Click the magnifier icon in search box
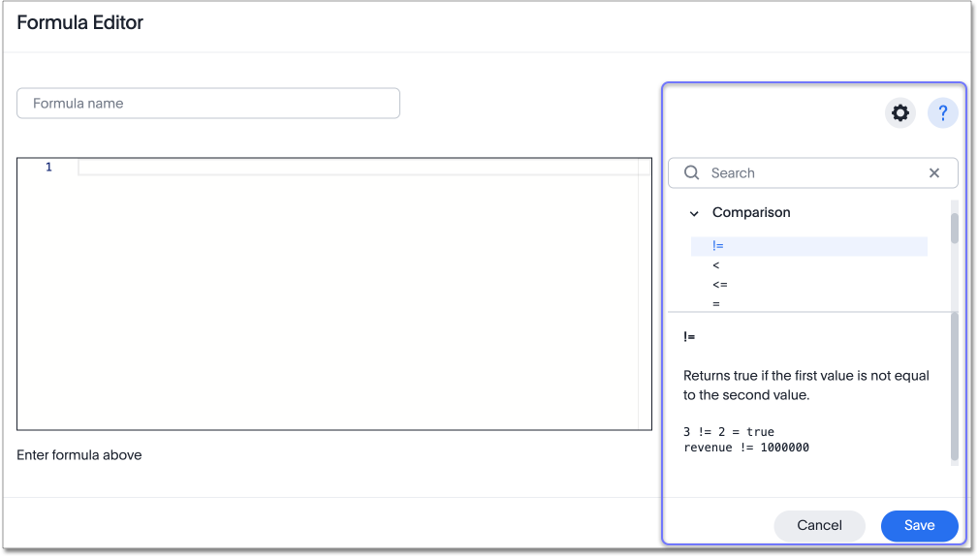978x557 pixels. click(691, 173)
